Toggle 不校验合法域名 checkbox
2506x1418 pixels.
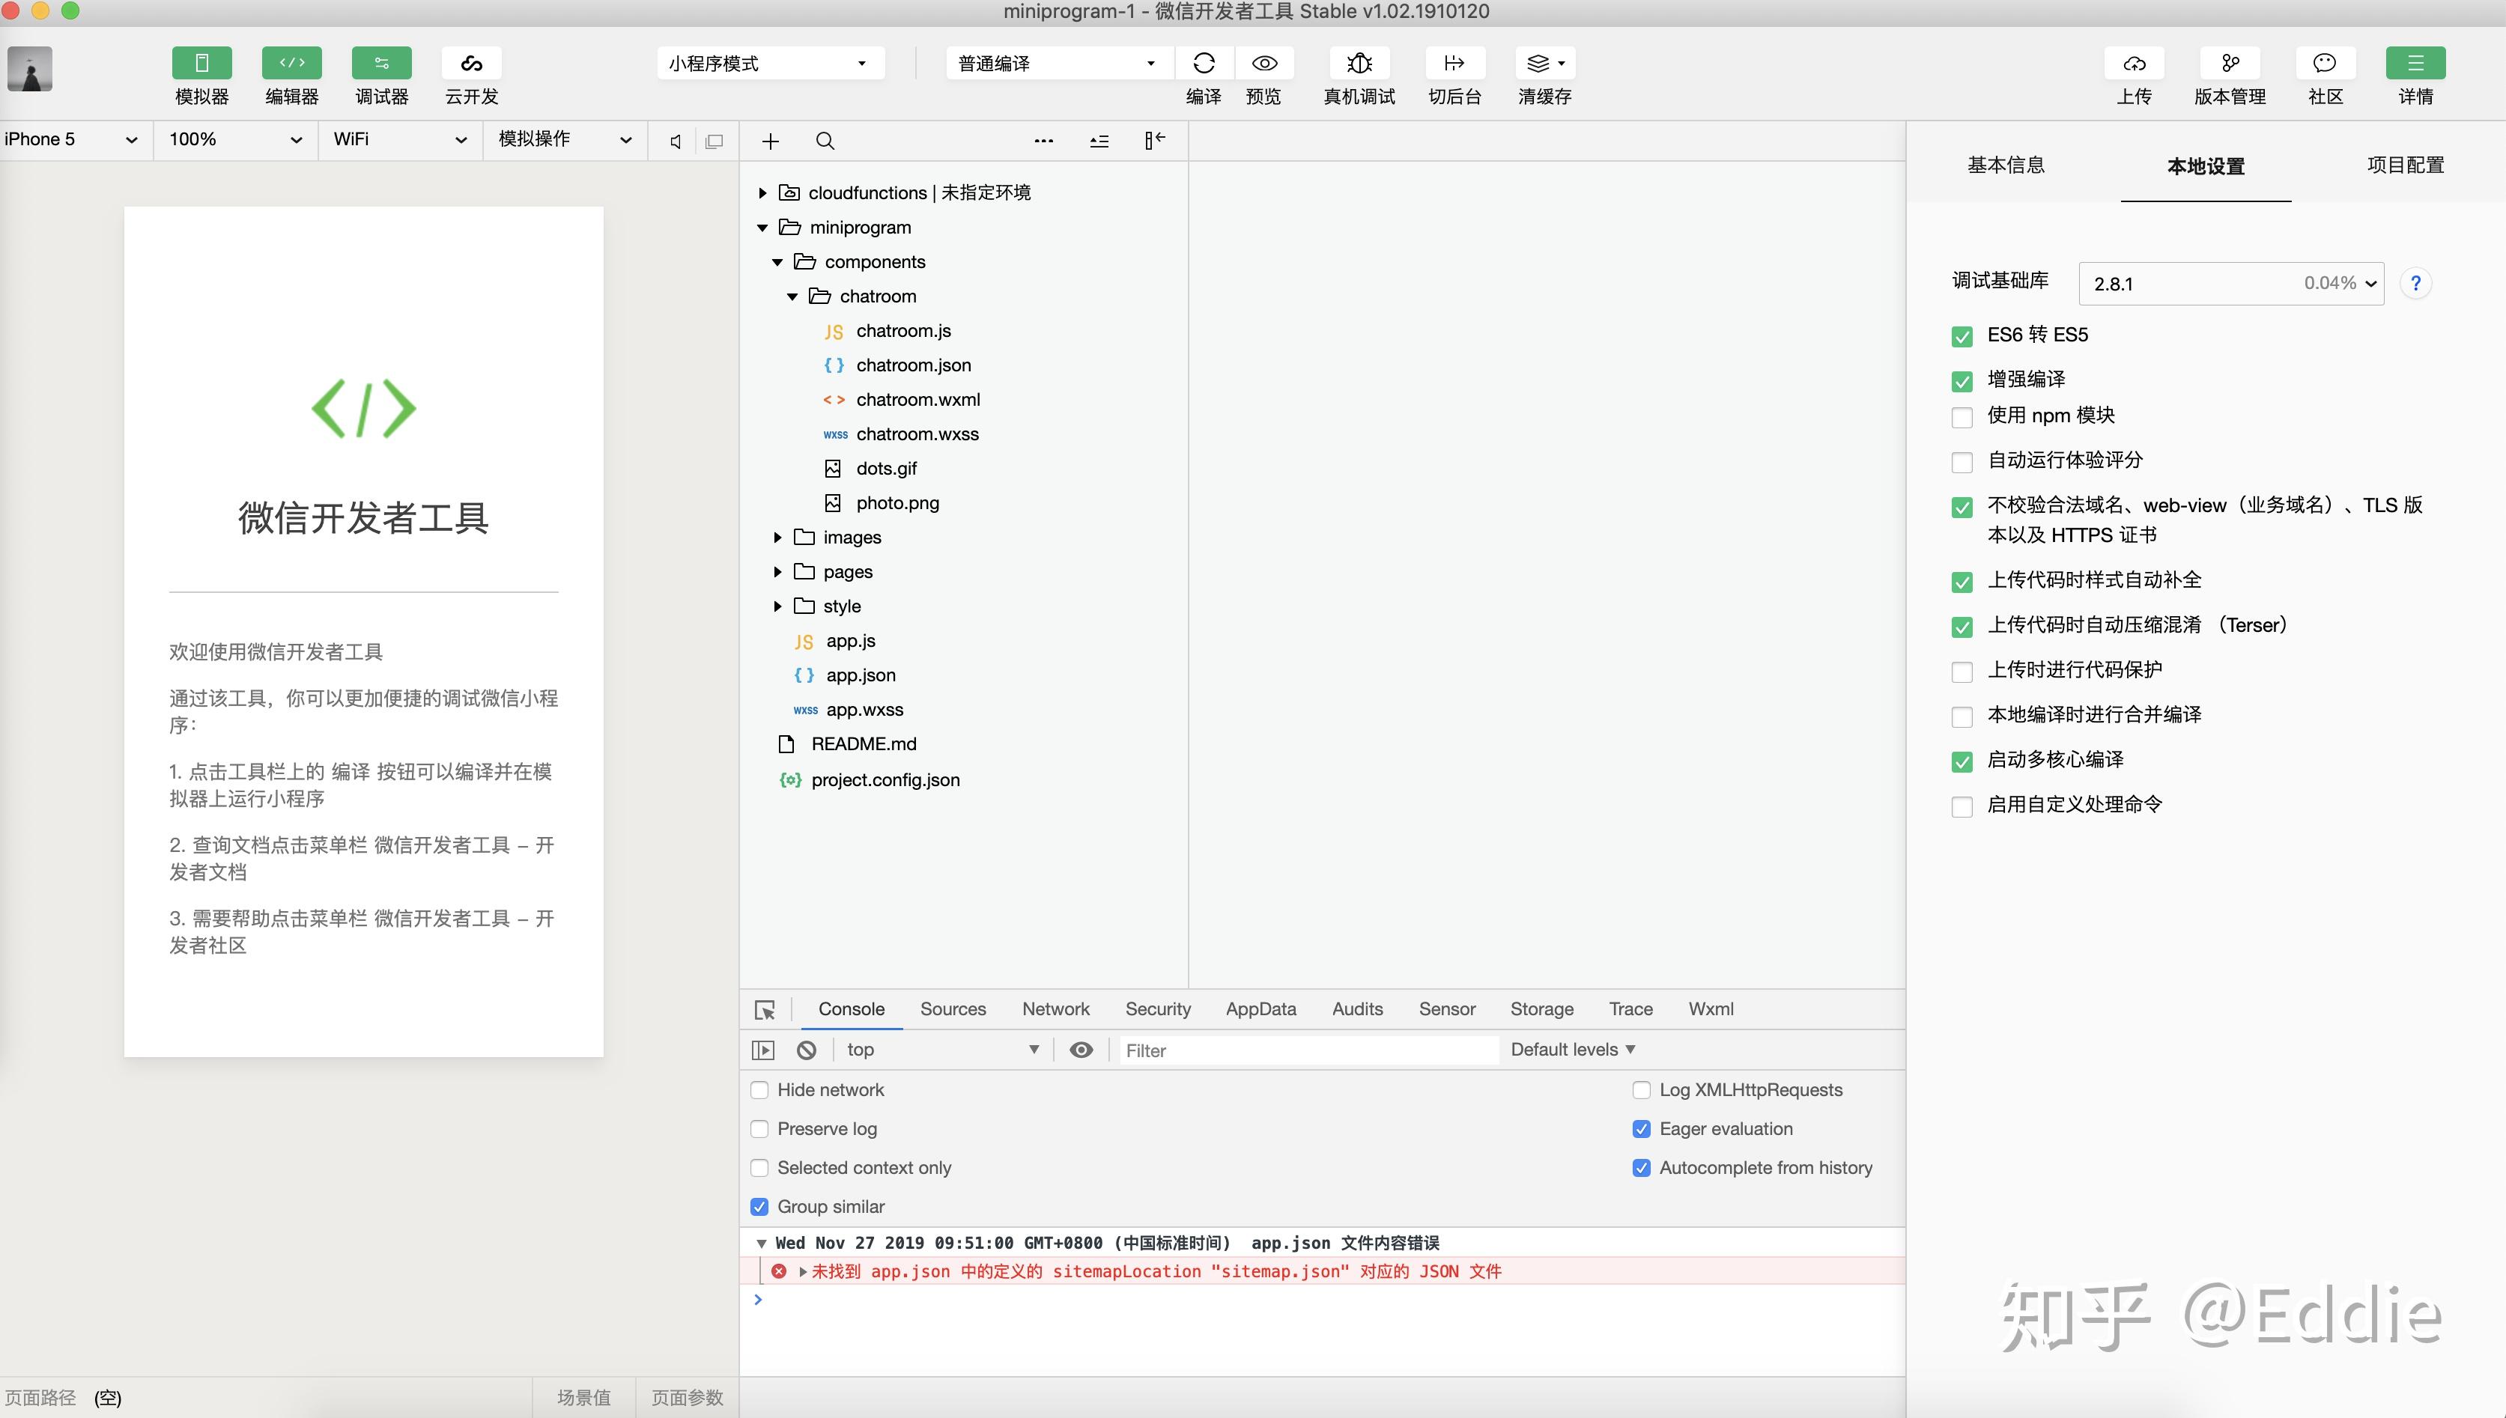click(1962, 508)
